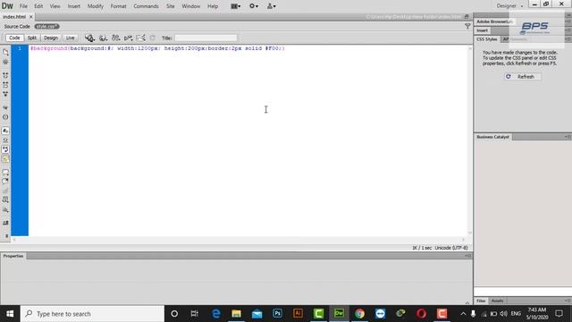Open the Layout dropdown in menu bar
The width and height of the screenshot is (572, 322).
tap(236, 6)
